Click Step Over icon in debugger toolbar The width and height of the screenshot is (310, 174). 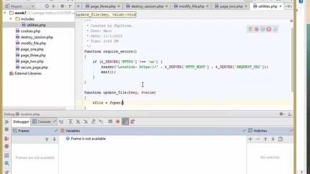(70, 122)
